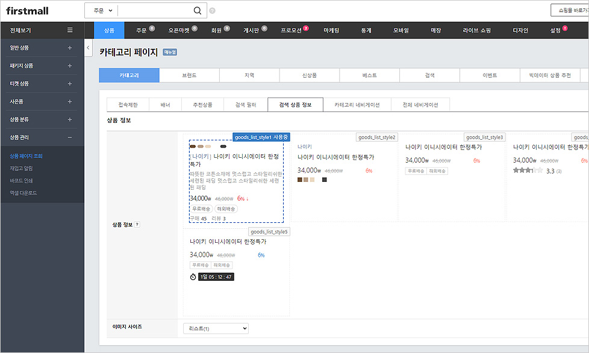589x353 pixels.
Task: Choose the goods_list_style3 layout
Action: [484, 137]
